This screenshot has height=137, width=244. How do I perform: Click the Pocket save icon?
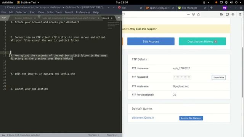[x=193, y=14]
